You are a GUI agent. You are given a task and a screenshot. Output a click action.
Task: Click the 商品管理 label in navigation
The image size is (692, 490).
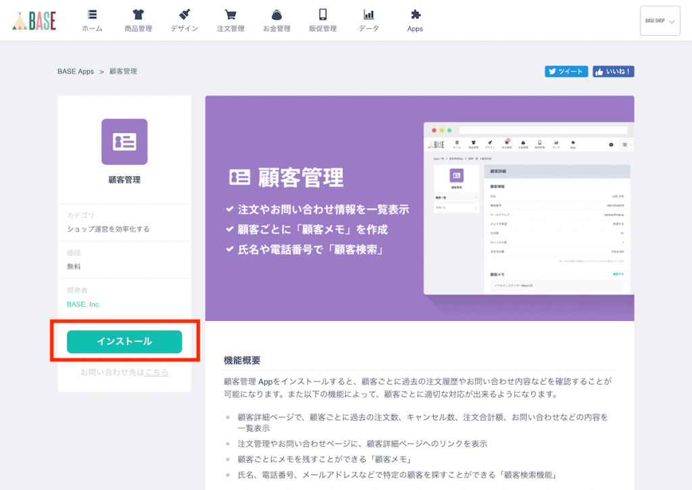(x=138, y=28)
